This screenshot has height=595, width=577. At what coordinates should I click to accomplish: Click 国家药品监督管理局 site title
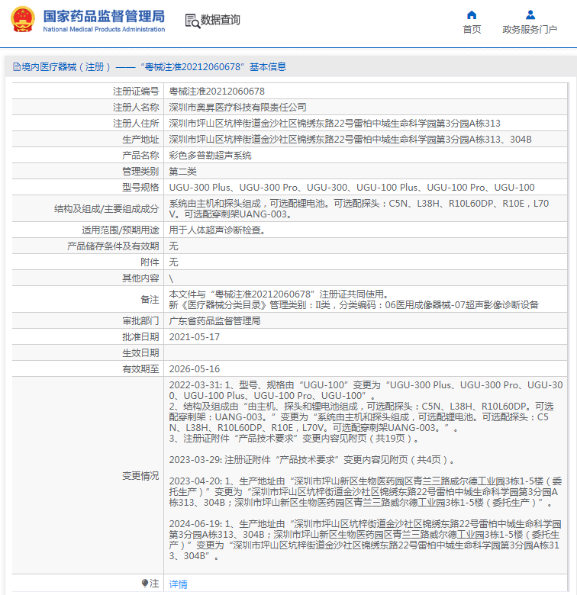click(104, 16)
